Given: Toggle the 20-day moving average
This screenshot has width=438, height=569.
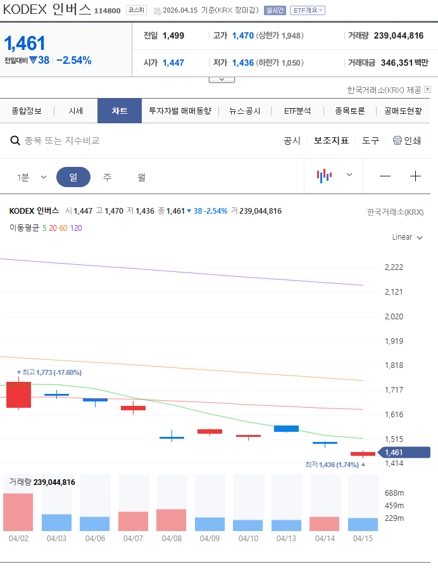Looking at the screenshot, I should (53, 228).
